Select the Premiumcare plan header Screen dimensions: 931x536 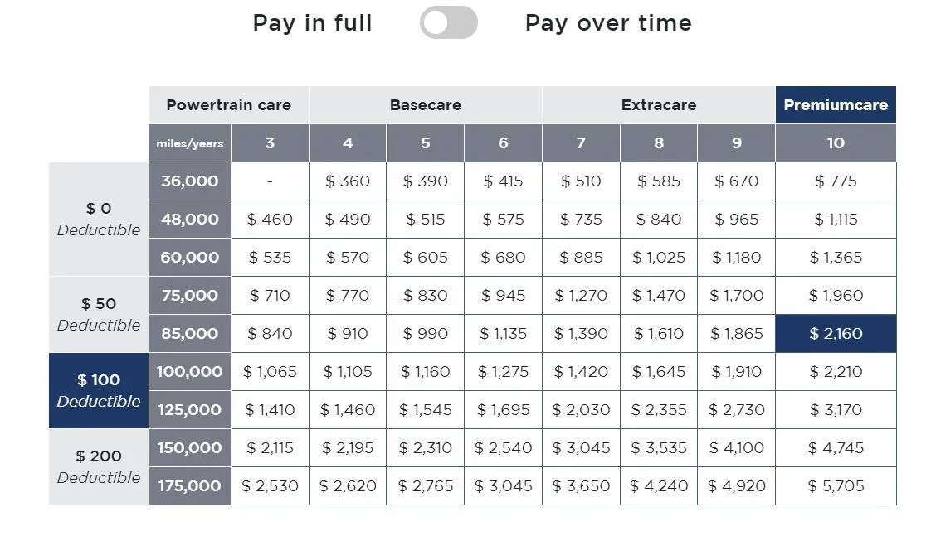pos(836,105)
